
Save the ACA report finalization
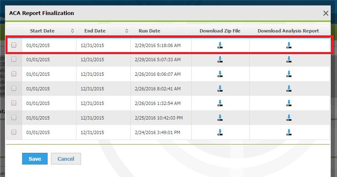pos(35,159)
